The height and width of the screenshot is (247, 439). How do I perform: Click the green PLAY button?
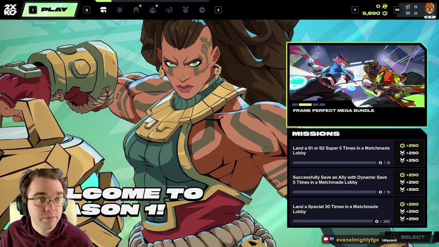50,10
